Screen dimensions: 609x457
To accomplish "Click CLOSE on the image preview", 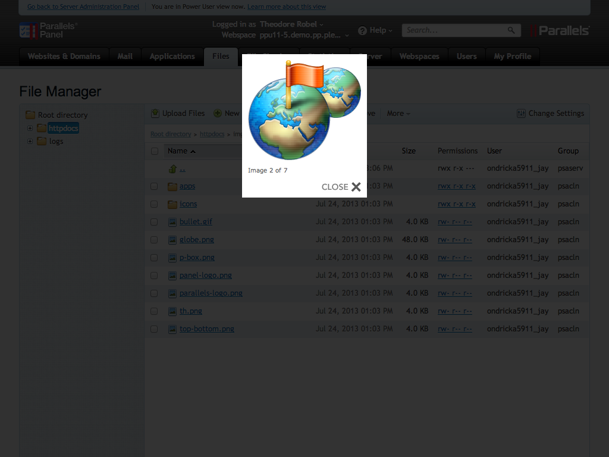I will point(340,186).
